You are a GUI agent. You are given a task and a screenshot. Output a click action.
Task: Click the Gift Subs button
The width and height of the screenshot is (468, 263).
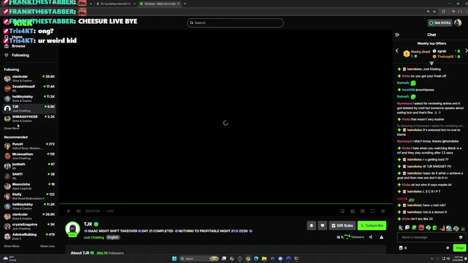(342, 225)
